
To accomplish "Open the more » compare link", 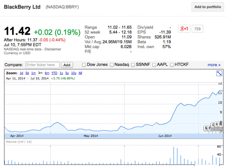I will [x=214, y=65].
